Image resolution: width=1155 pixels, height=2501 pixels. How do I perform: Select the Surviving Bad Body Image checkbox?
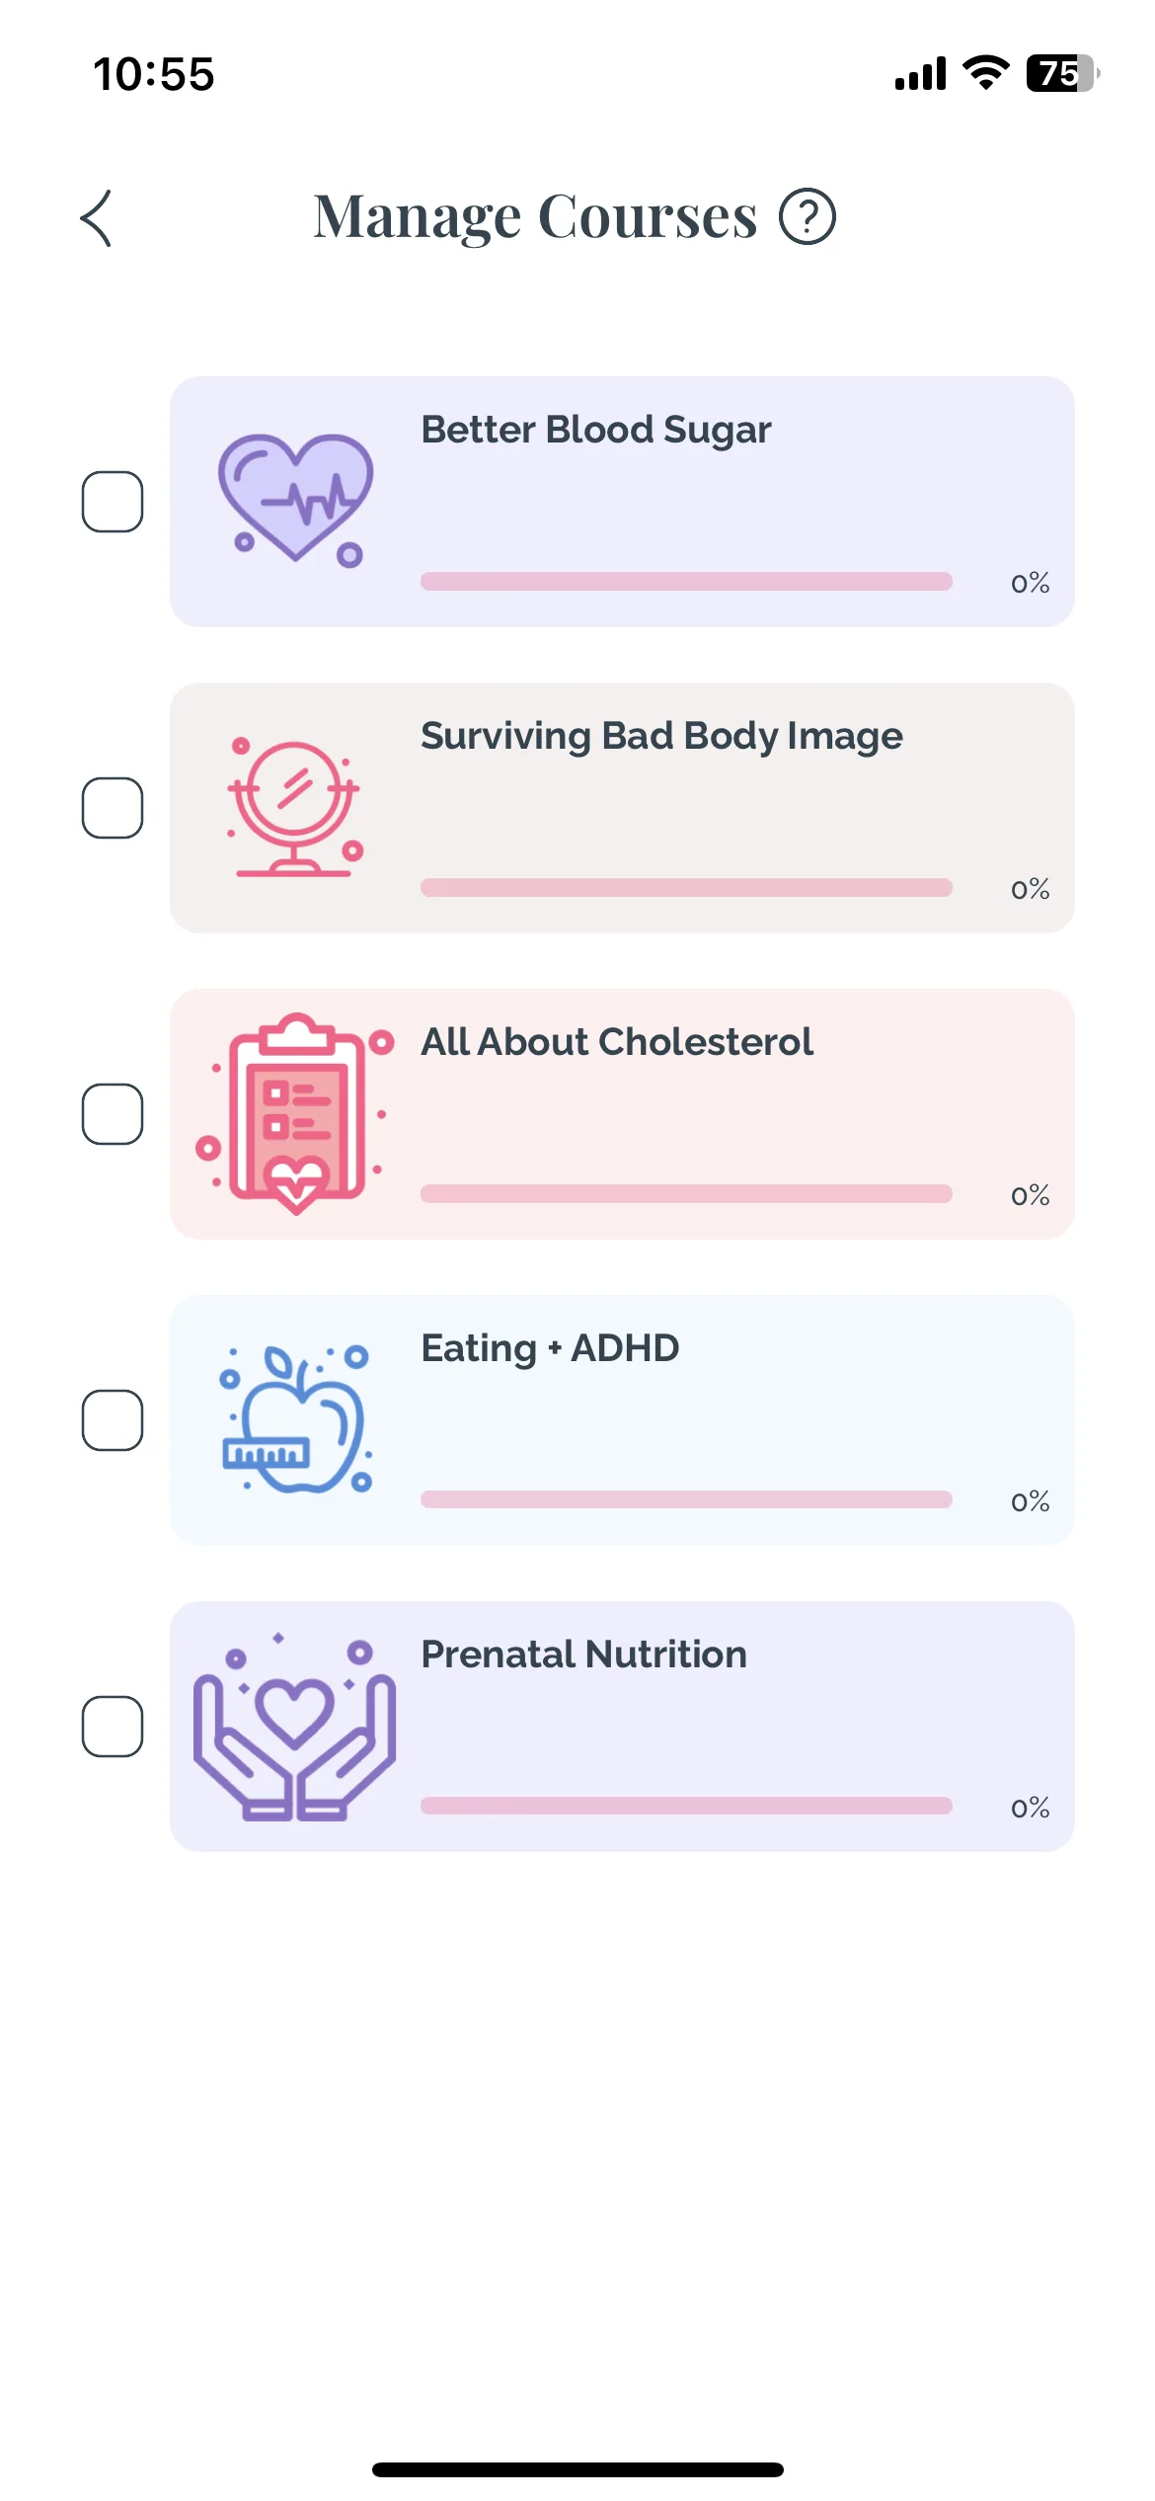tap(113, 808)
